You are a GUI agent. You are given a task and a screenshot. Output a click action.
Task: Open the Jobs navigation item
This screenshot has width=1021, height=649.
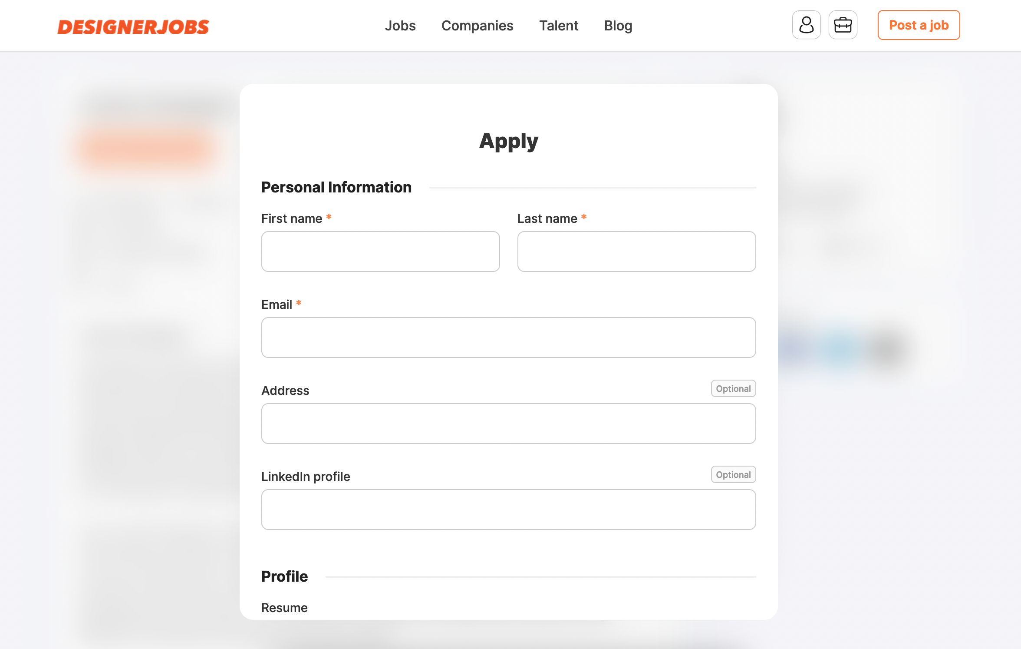(x=400, y=26)
